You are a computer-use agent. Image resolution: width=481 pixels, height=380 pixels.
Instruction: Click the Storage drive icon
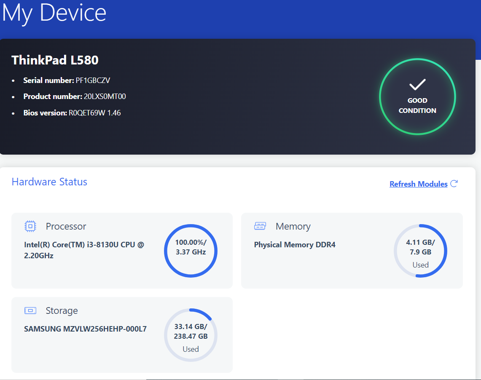[30, 310]
